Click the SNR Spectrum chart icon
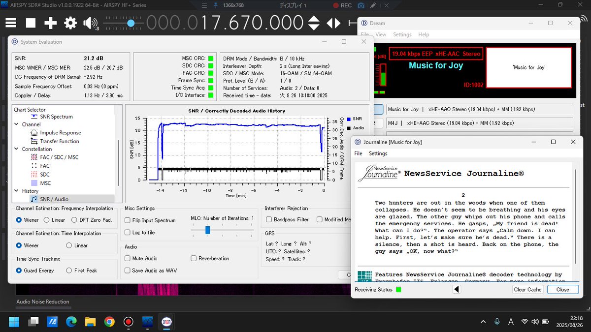This screenshot has width=591, height=332. click(34, 117)
